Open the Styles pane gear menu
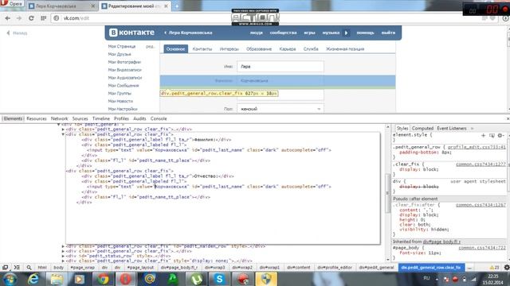510x286 pixels. click(500, 136)
